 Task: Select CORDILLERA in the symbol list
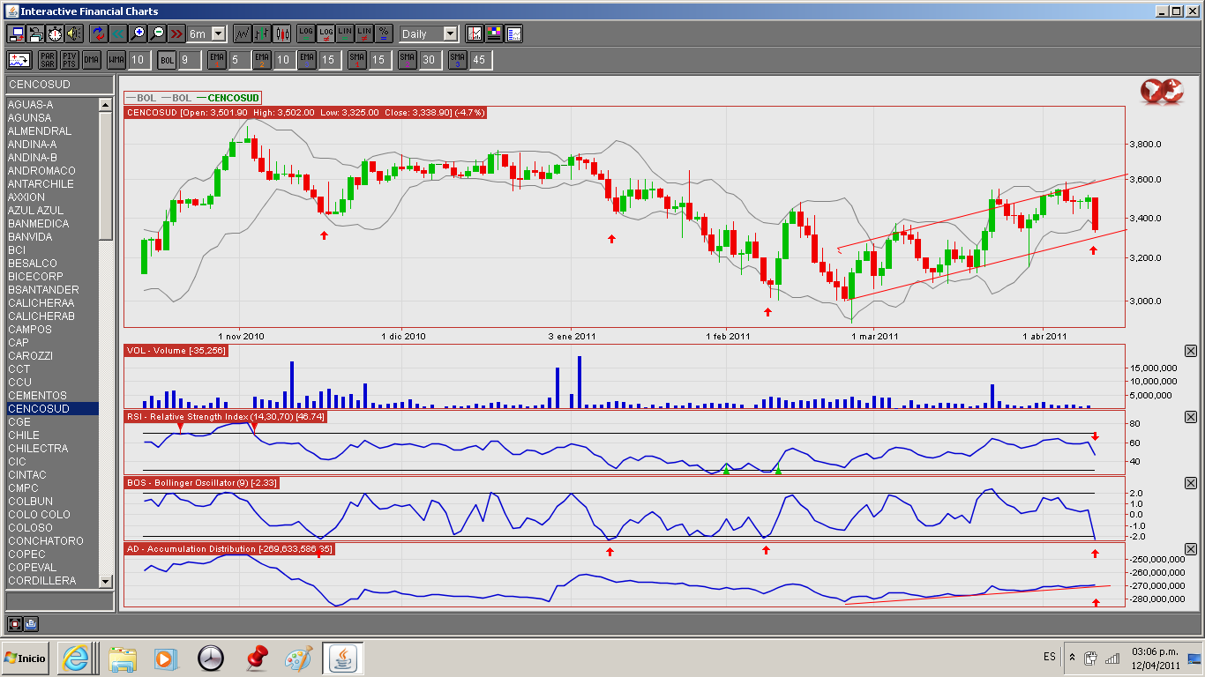[52, 580]
